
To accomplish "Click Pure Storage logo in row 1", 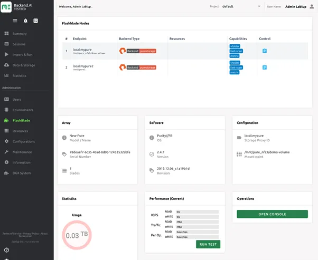I will point(123,51).
